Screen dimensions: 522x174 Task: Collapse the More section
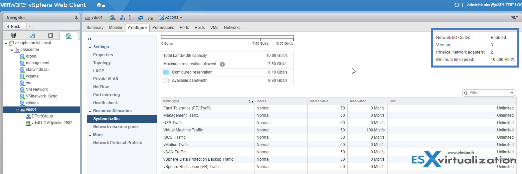90,135
